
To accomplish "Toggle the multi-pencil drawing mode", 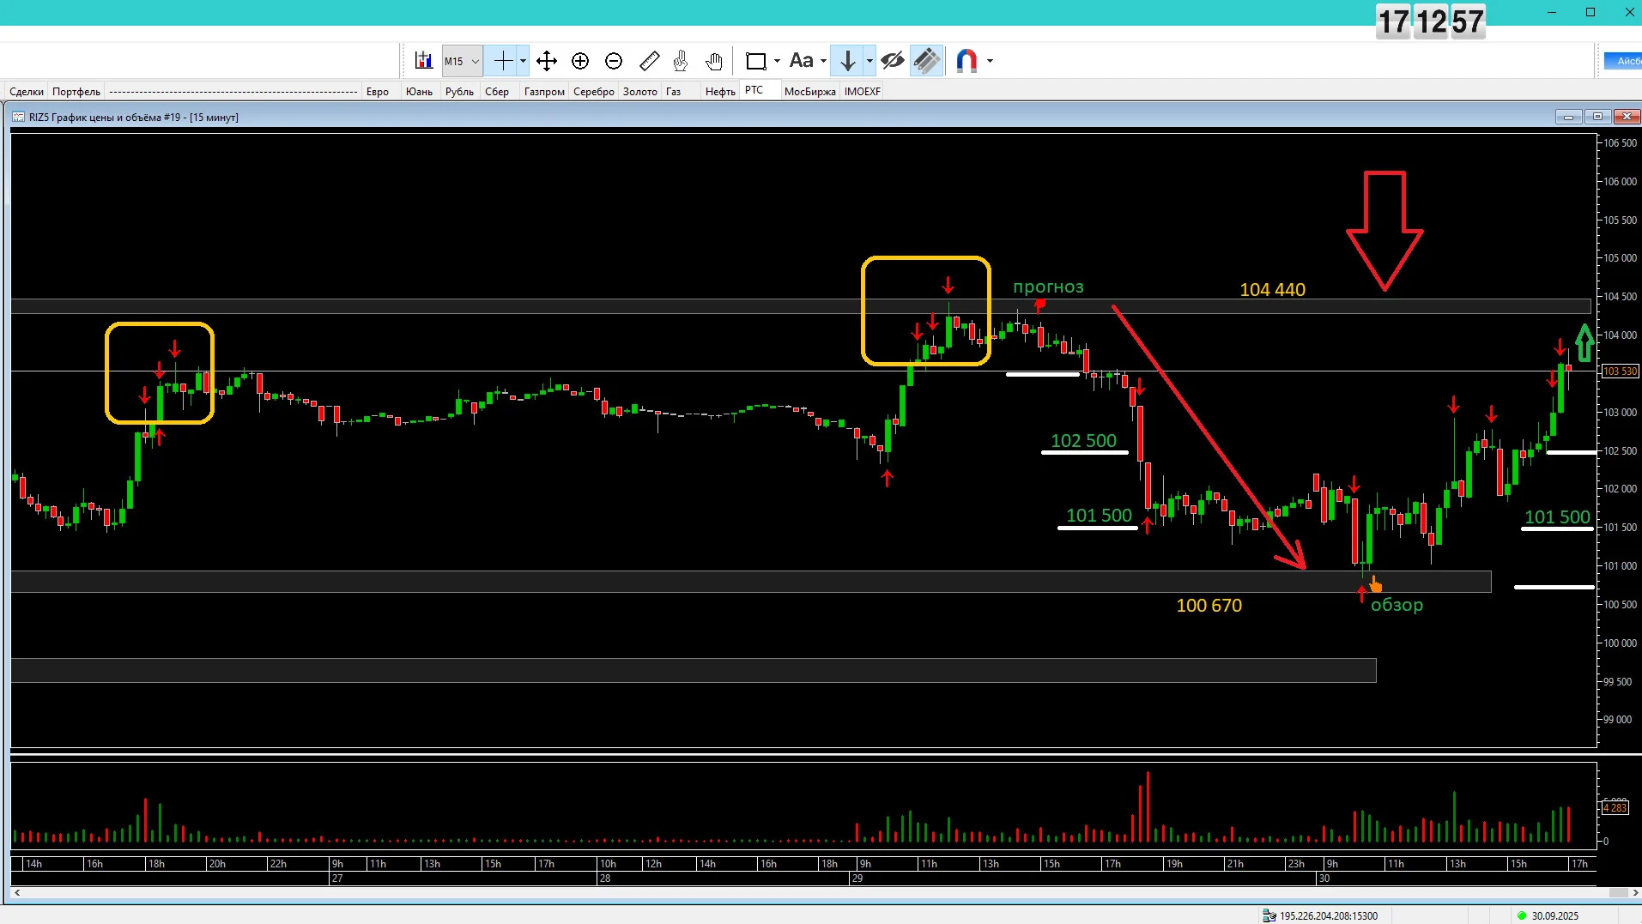I will click(927, 61).
